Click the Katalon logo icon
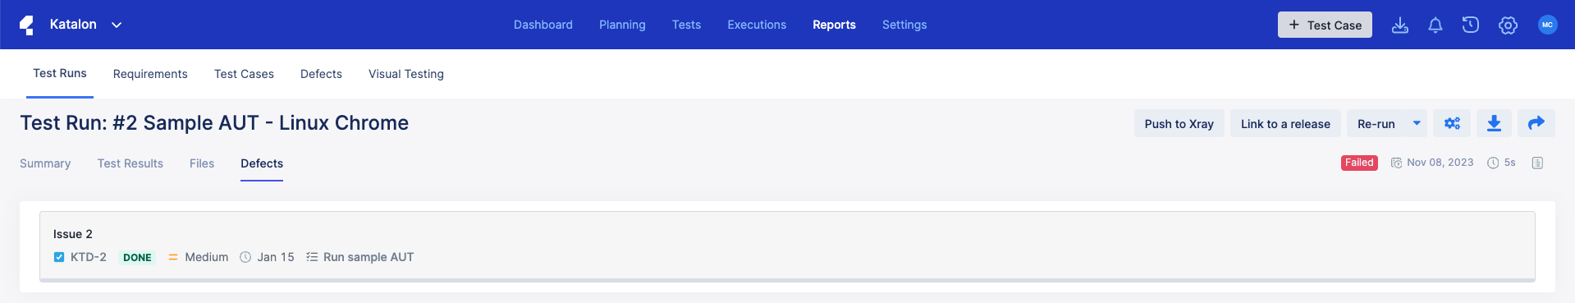1575x303 pixels. [27, 25]
